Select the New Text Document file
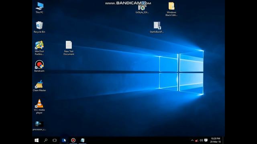The image size is (257, 144). [x=69, y=48]
